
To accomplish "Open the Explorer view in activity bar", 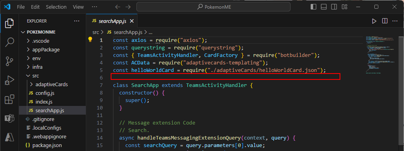I will tap(9, 23).
